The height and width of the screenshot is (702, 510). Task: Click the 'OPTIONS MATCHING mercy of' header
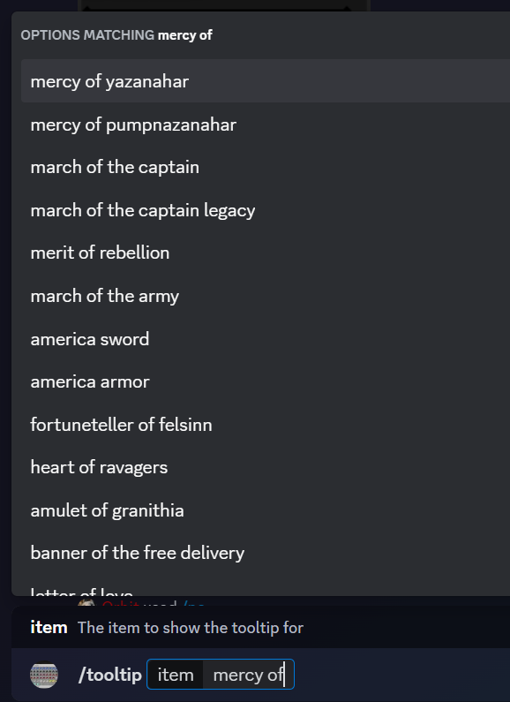(x=116, y=35)
